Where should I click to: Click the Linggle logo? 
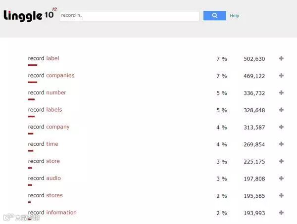pos(29,15)
